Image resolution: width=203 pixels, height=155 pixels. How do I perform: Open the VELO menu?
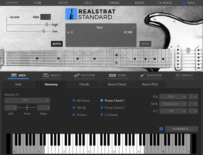tap(88, 3)
